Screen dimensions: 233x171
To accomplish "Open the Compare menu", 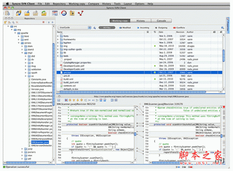I will 94,4.
